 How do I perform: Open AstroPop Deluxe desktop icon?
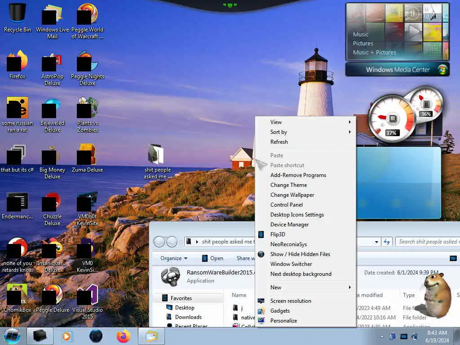[x=52, y=68]
